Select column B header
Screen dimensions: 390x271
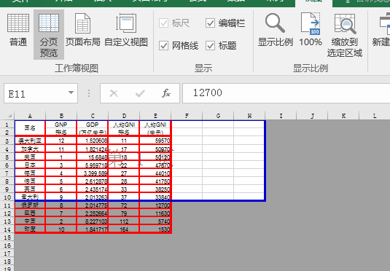61,116
